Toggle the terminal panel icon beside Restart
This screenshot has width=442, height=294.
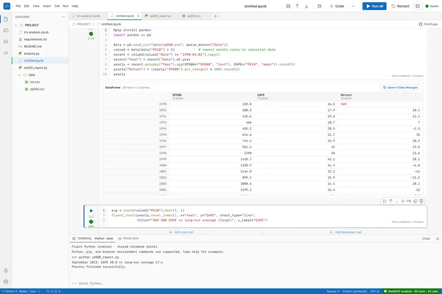click(x=418, y=6)
